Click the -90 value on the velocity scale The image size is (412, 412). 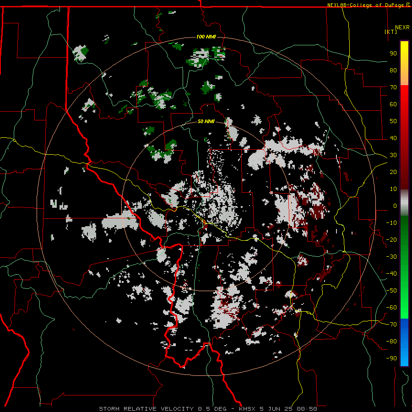[x=391, y=358]
